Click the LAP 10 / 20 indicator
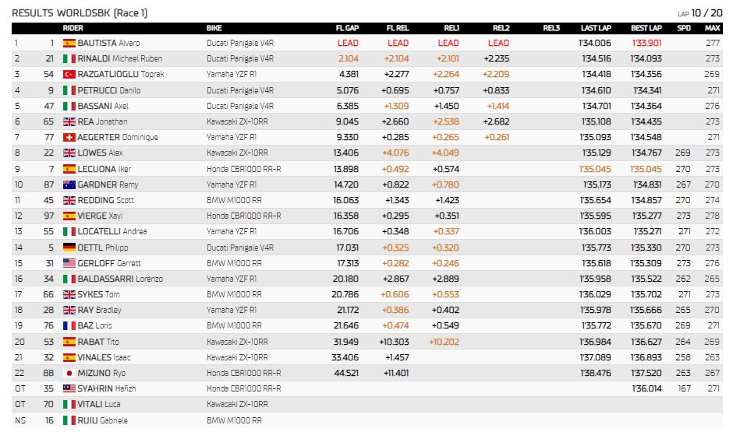This screenshot has width=740, height=432. tap(700, 13)
